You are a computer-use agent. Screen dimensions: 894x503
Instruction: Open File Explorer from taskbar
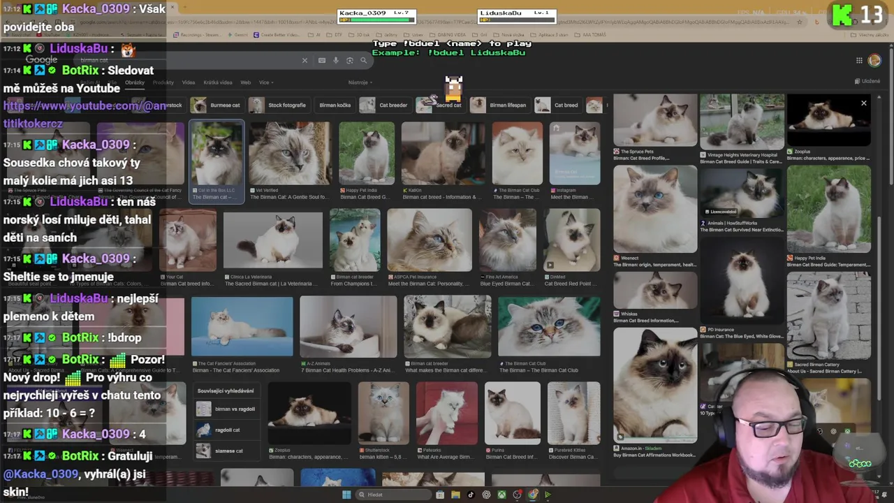click(455, 495)
